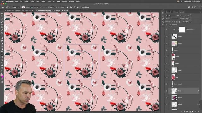This screenshot has width=202, height=113.
Task: Click the lock all icon
Action: tap(179, 22)
